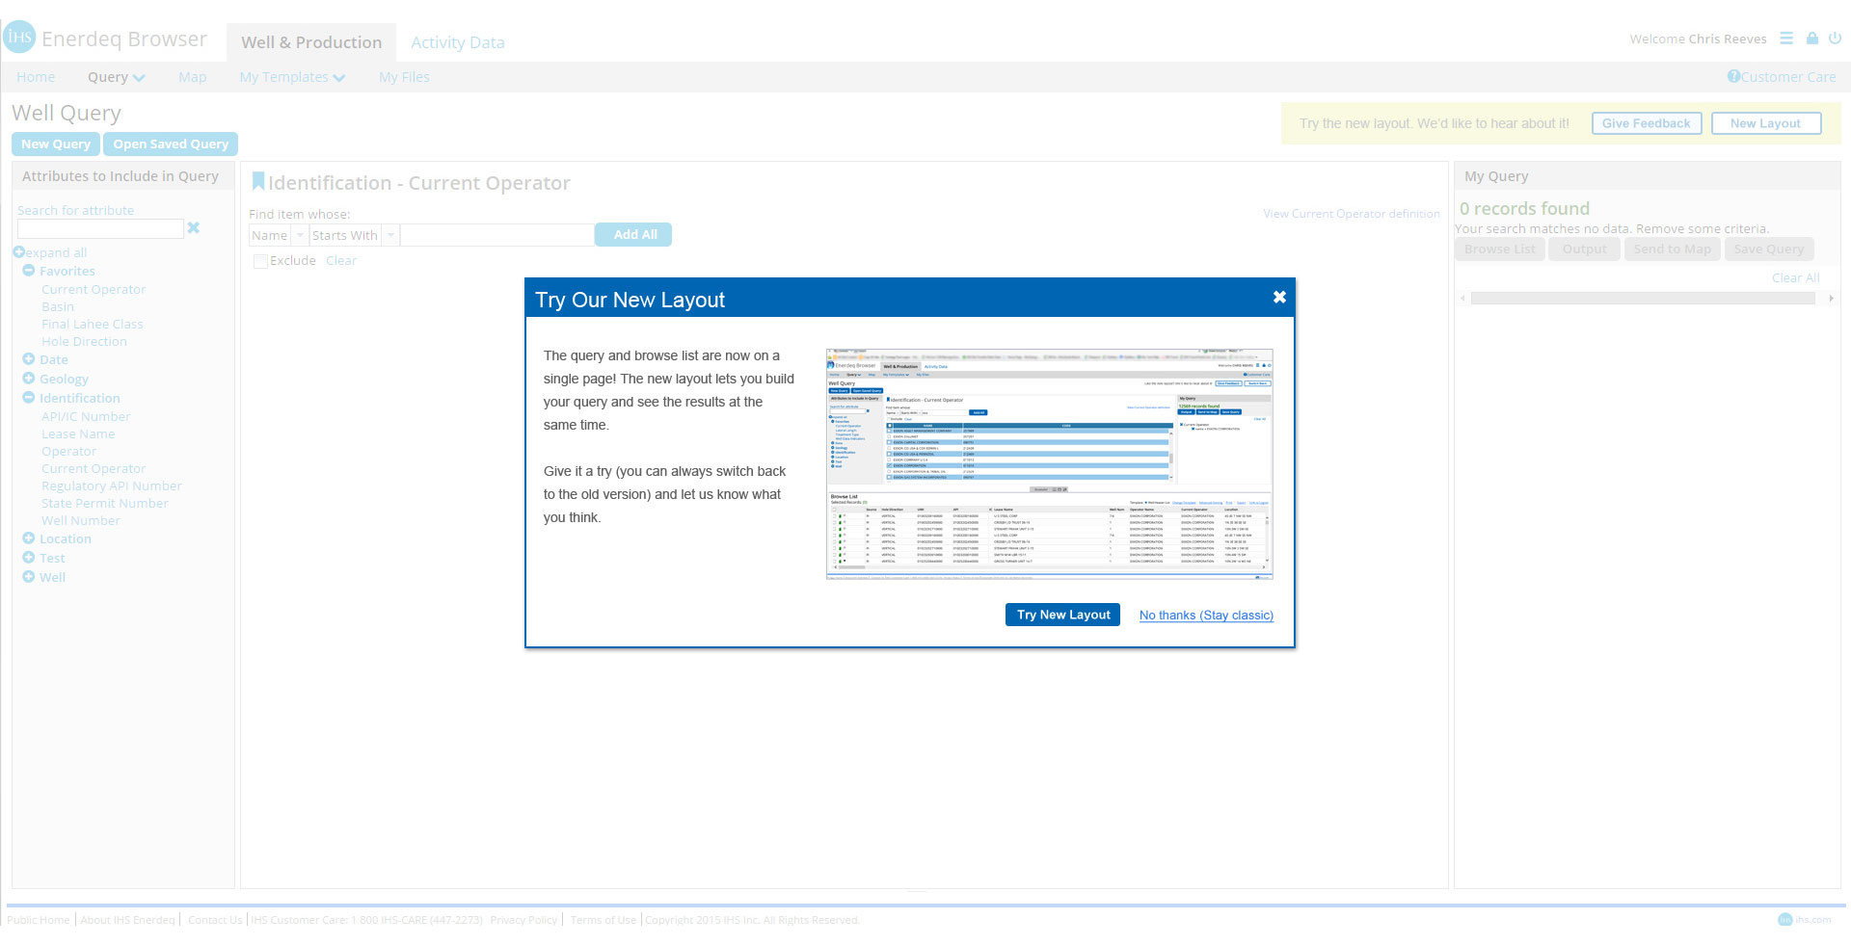Select State Permit Number attribute
Image resolution: width=1851 pixels, height=945 pixels.
click(x=104, y=504)
